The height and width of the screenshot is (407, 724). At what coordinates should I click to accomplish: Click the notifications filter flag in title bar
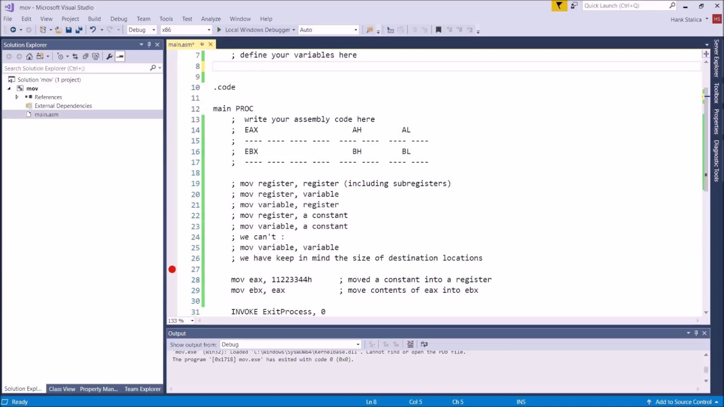coord(559,6)
